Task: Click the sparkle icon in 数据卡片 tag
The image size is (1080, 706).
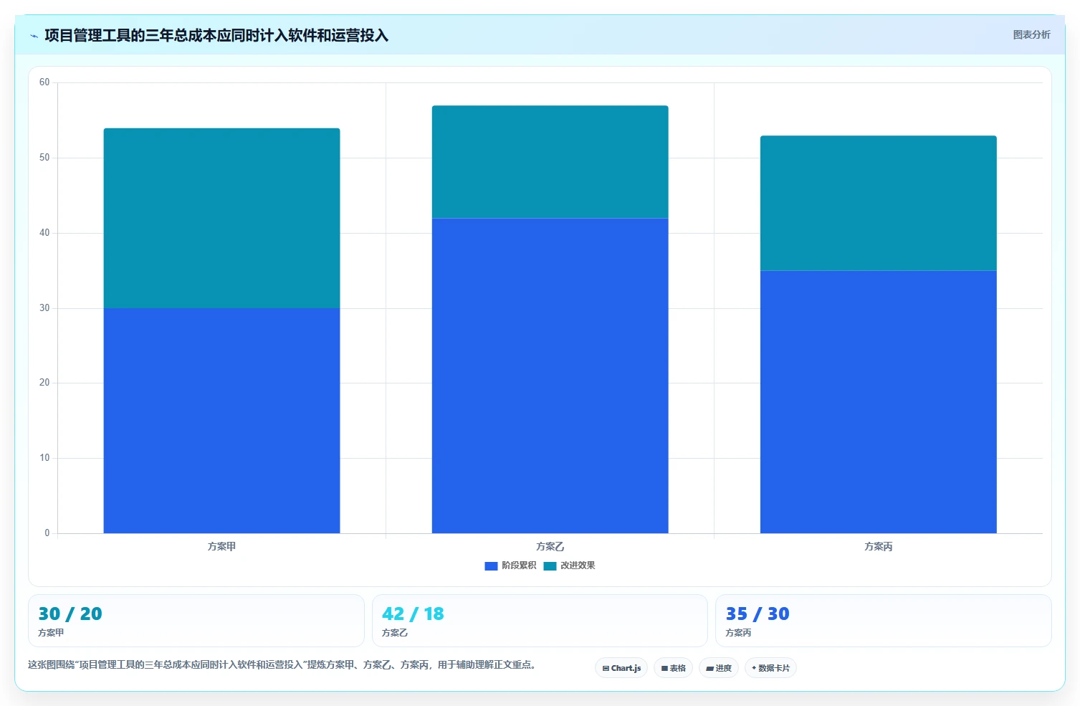Action: (754, 668)
